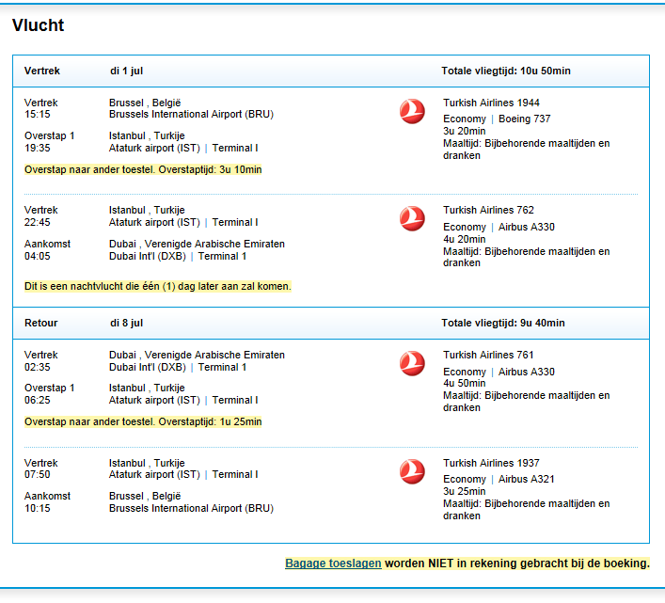Screen dimensions: 665x603
Task: Select the Vlucht heading
Action: click(39, 25)
